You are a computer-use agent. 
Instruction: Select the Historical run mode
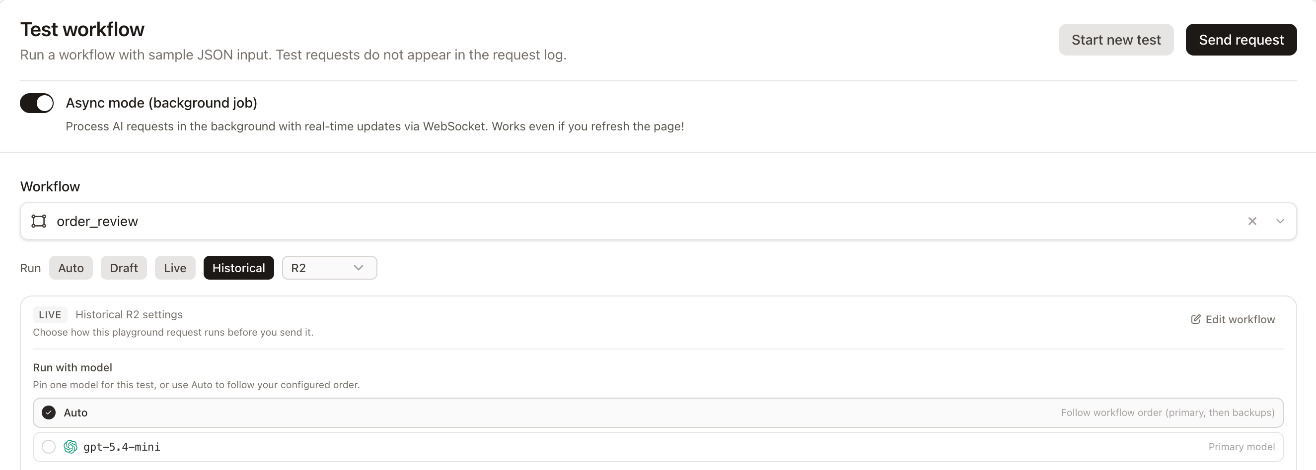[x=238, y=268]
